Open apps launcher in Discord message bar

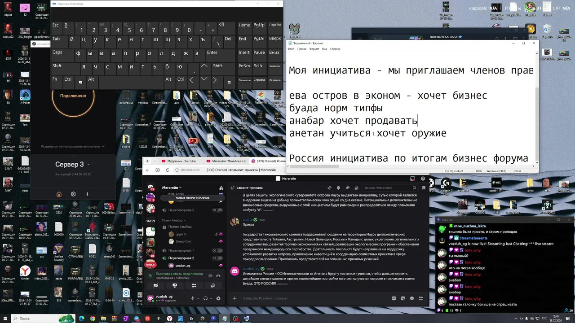(421, 298)
